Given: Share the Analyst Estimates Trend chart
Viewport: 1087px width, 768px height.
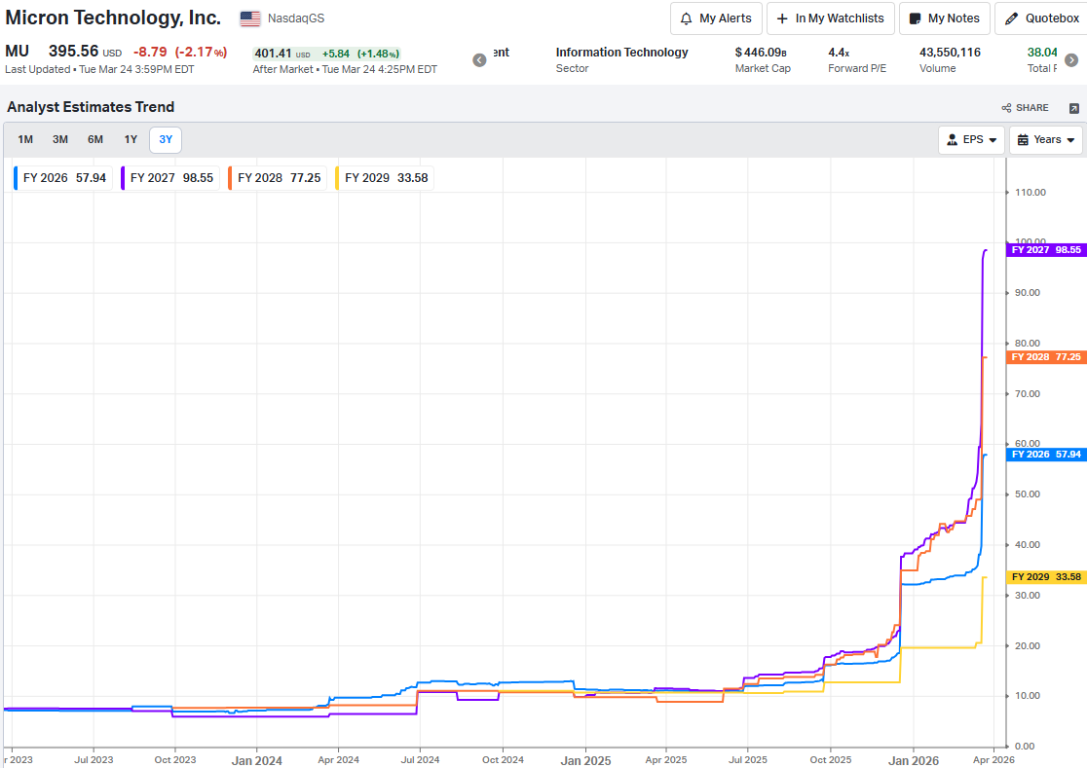Looking at the screenshot, I should (x=1025, y=108).
